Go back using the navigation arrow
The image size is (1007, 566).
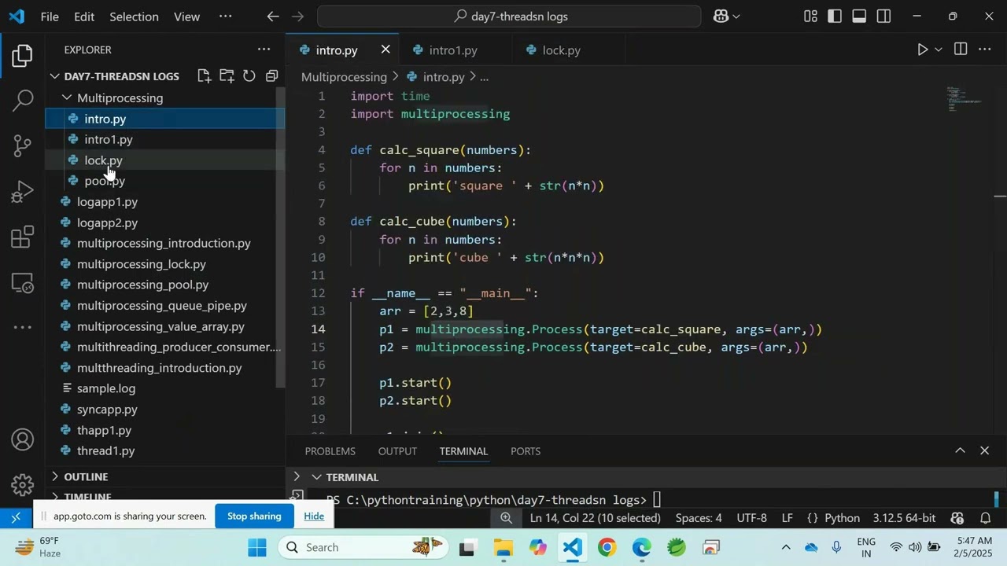click(x=273, y=17)
